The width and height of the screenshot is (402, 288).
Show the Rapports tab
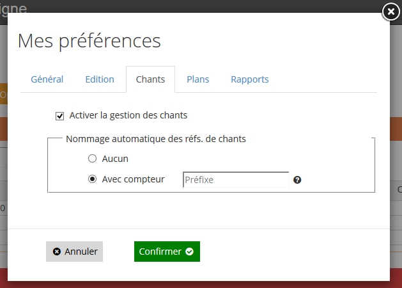[x=250, y=79]
